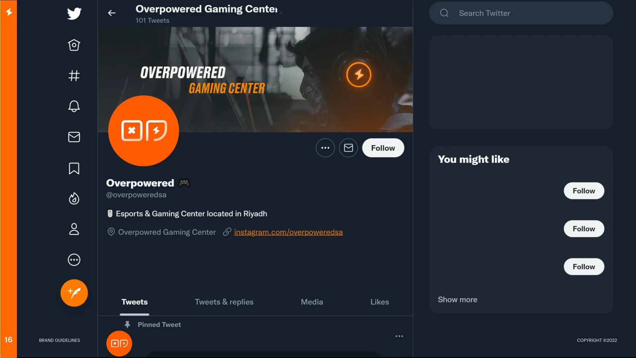
Task: Open the instagram.com/overpoweredsa link
Action: pyautogui.click(x=288, y=232)
